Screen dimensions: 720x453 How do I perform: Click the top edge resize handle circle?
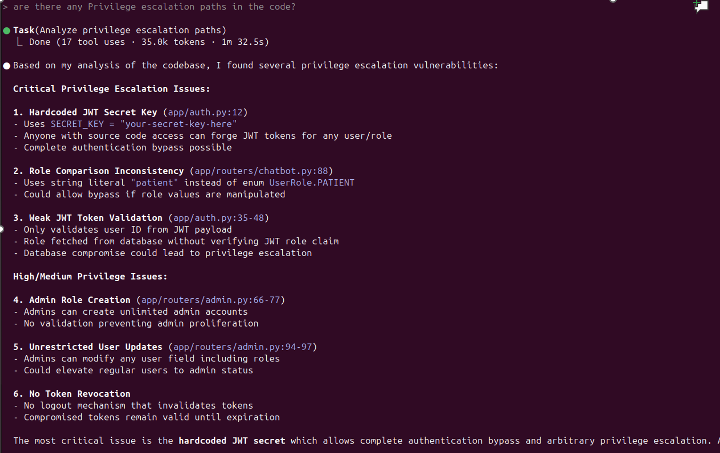coord(613,1)
